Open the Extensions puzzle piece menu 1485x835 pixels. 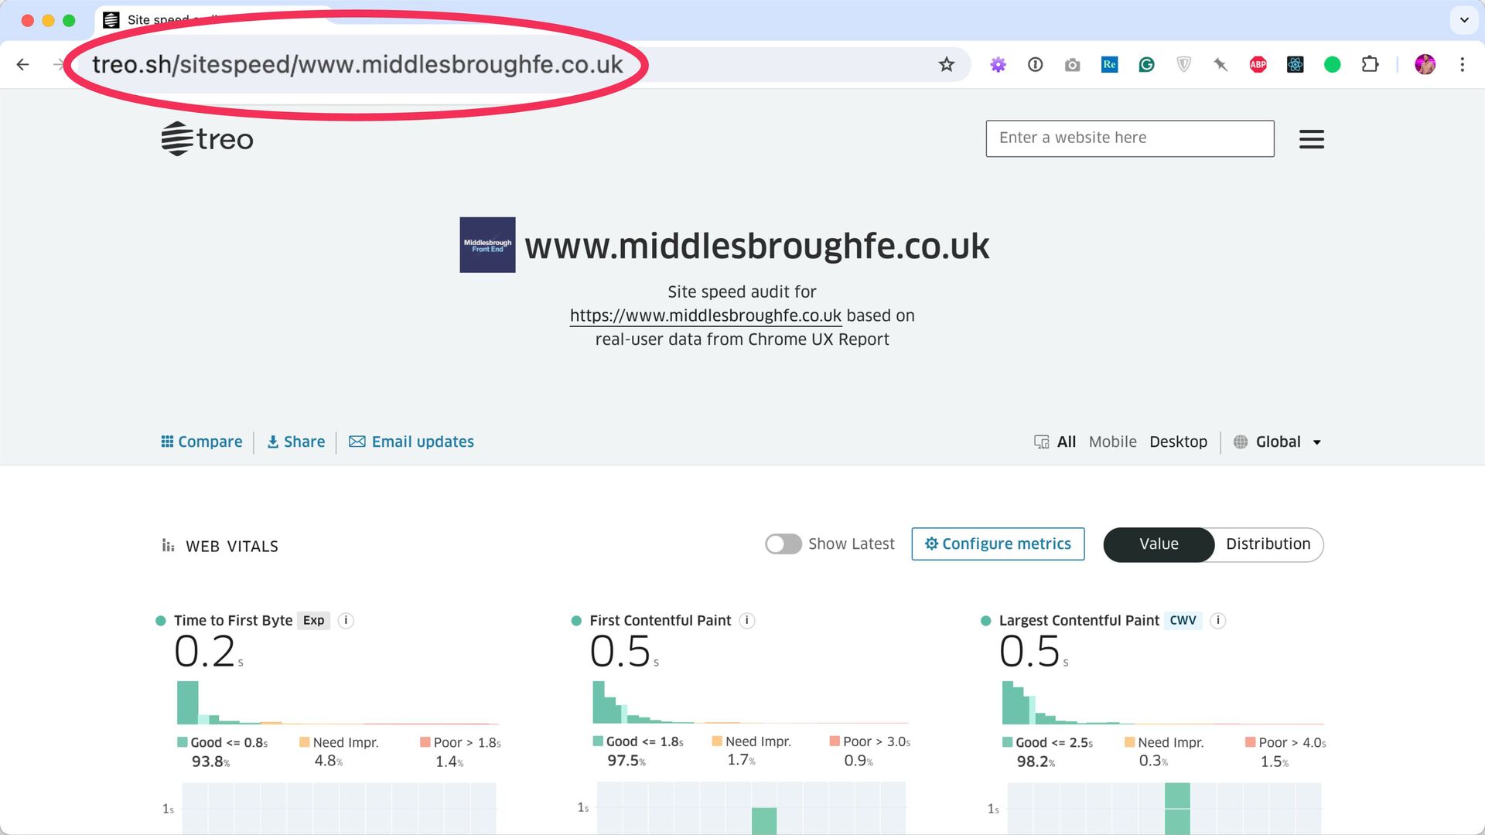click(1370, 64)
